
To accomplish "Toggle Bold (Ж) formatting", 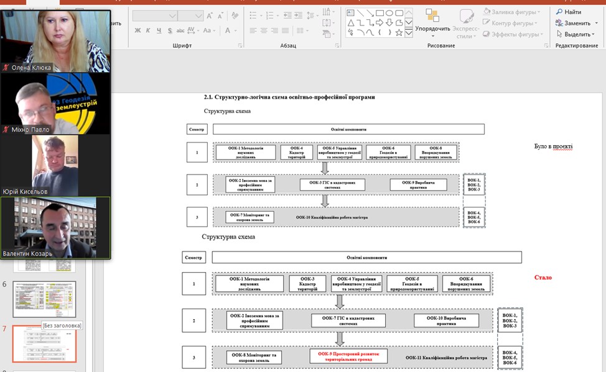I will [138, 30].
